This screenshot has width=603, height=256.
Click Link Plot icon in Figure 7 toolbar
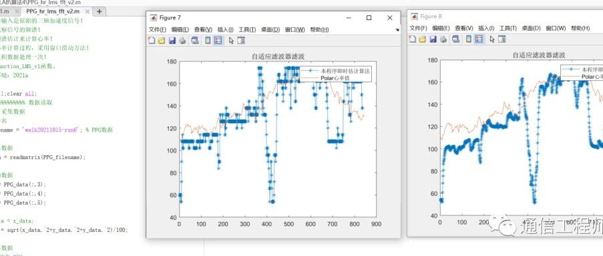tap(195, 40)
